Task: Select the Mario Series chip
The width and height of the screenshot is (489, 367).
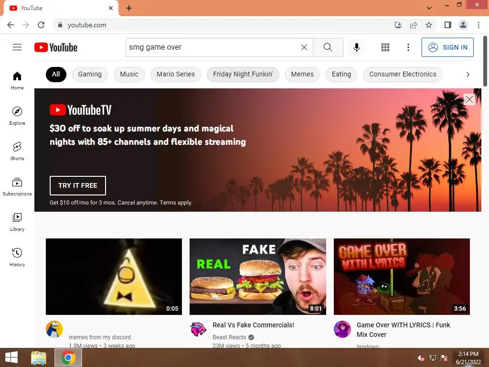Action: pyautogui.click(x=176, y=74)
